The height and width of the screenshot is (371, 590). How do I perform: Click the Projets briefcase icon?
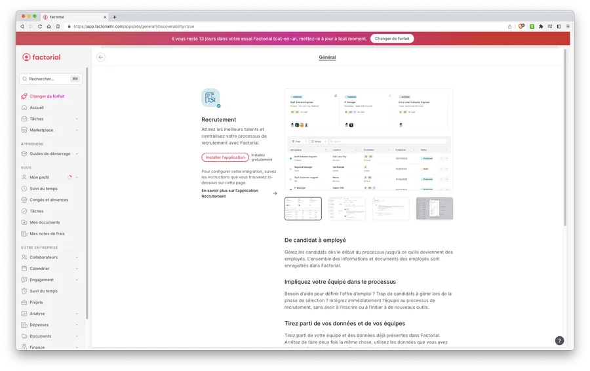[24, 303]
